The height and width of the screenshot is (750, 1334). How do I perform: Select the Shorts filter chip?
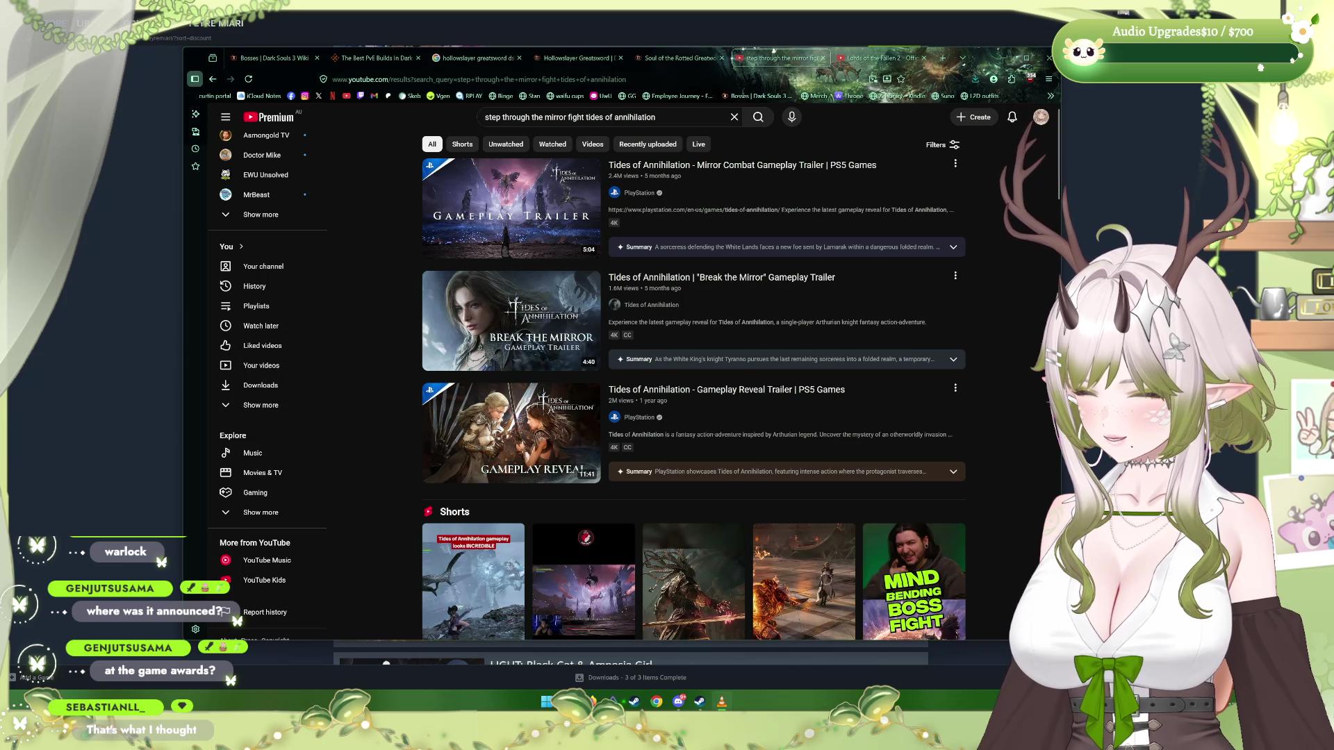coord(462,144)
